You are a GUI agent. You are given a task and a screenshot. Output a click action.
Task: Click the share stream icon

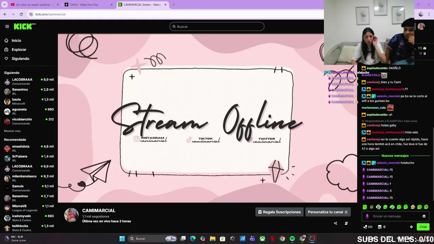pos(335,223)
